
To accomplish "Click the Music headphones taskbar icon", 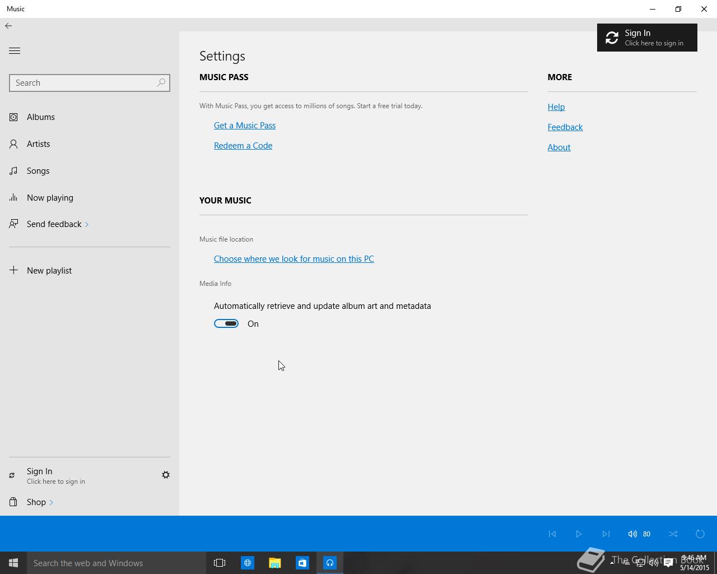I will (329, 563).
